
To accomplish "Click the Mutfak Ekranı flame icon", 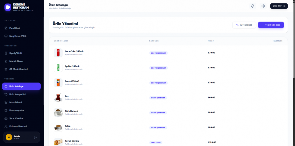I will pos(6,61).
